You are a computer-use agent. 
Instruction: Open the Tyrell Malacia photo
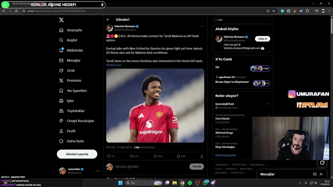tap(155, 105)
